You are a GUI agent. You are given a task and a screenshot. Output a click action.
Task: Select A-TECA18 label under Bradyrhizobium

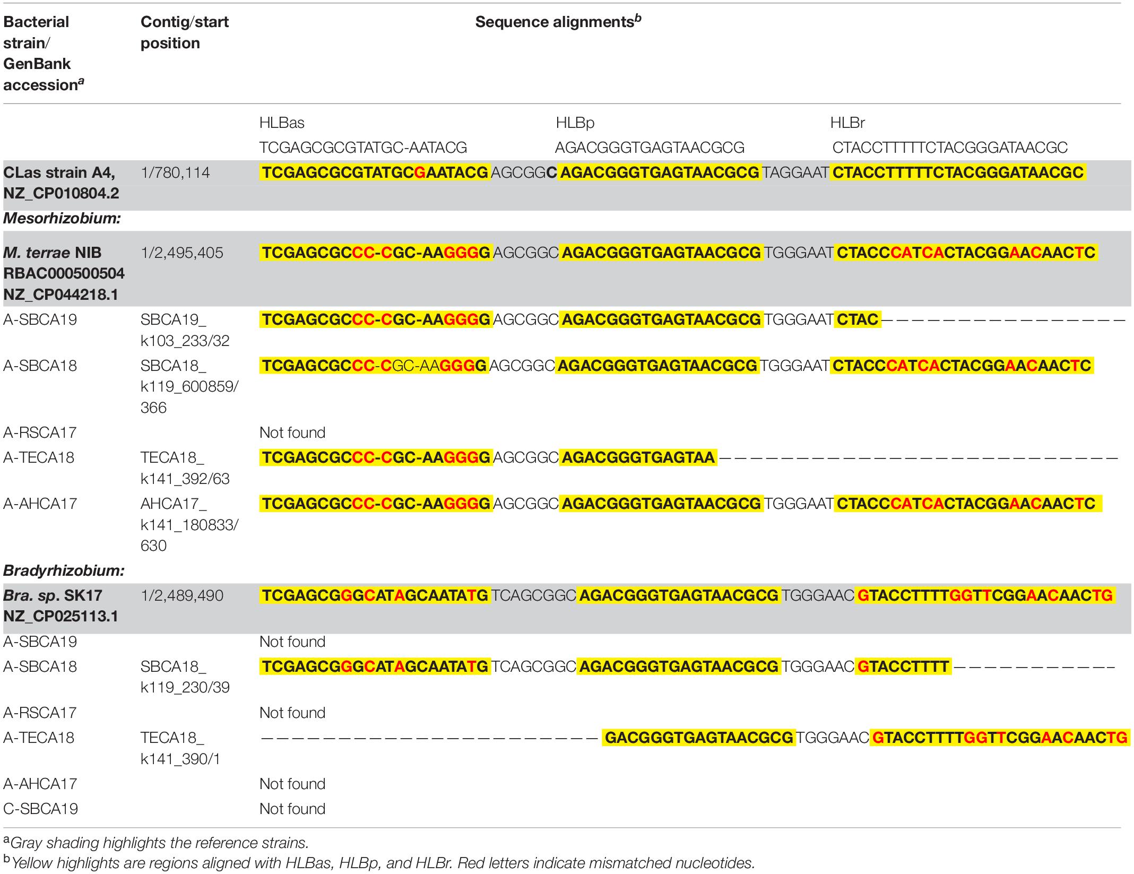pyautogui.click(x=39, y=737)
